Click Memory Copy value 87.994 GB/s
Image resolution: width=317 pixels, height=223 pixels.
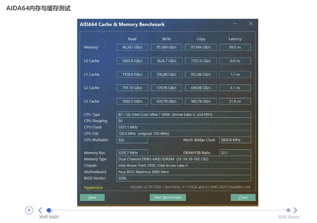click(201, 47)
